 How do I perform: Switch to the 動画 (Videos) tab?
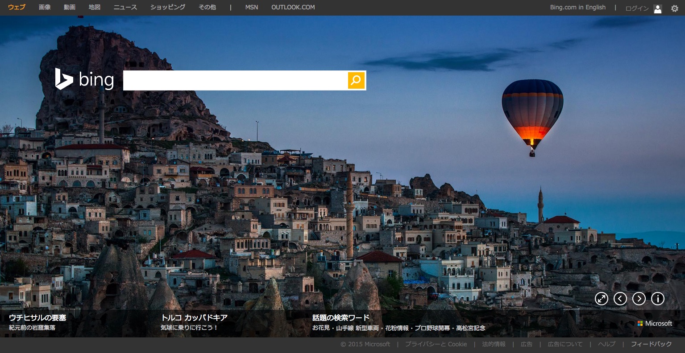pyautogui.click(x=70, y=7)
